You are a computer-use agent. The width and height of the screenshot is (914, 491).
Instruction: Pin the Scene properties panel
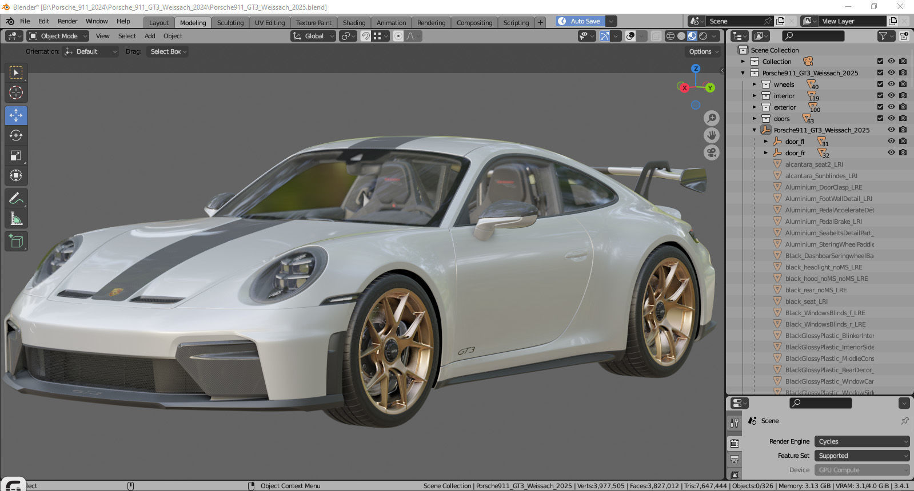(904, 421)
